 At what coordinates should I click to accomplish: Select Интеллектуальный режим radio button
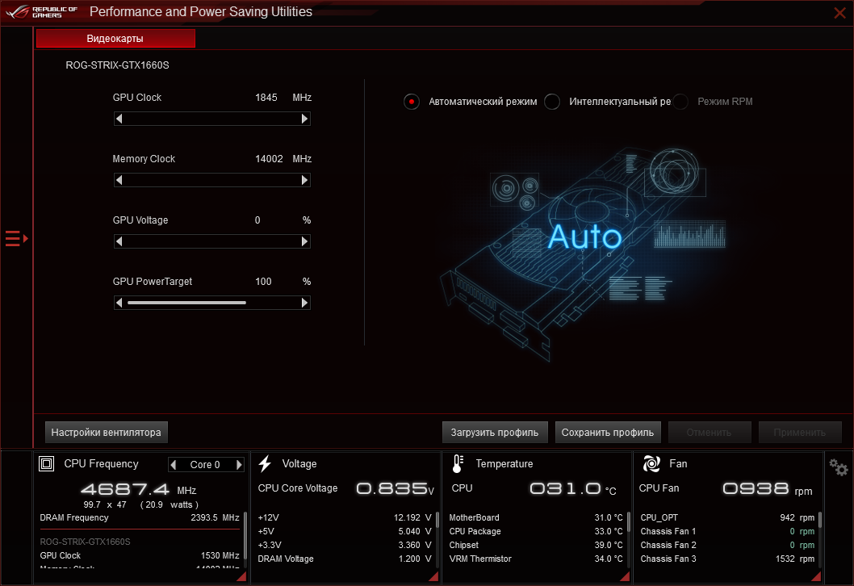(x=552, y=102)
